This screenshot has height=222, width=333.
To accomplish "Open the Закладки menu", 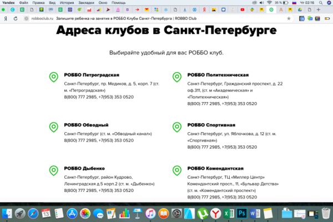I will (86, 3).
